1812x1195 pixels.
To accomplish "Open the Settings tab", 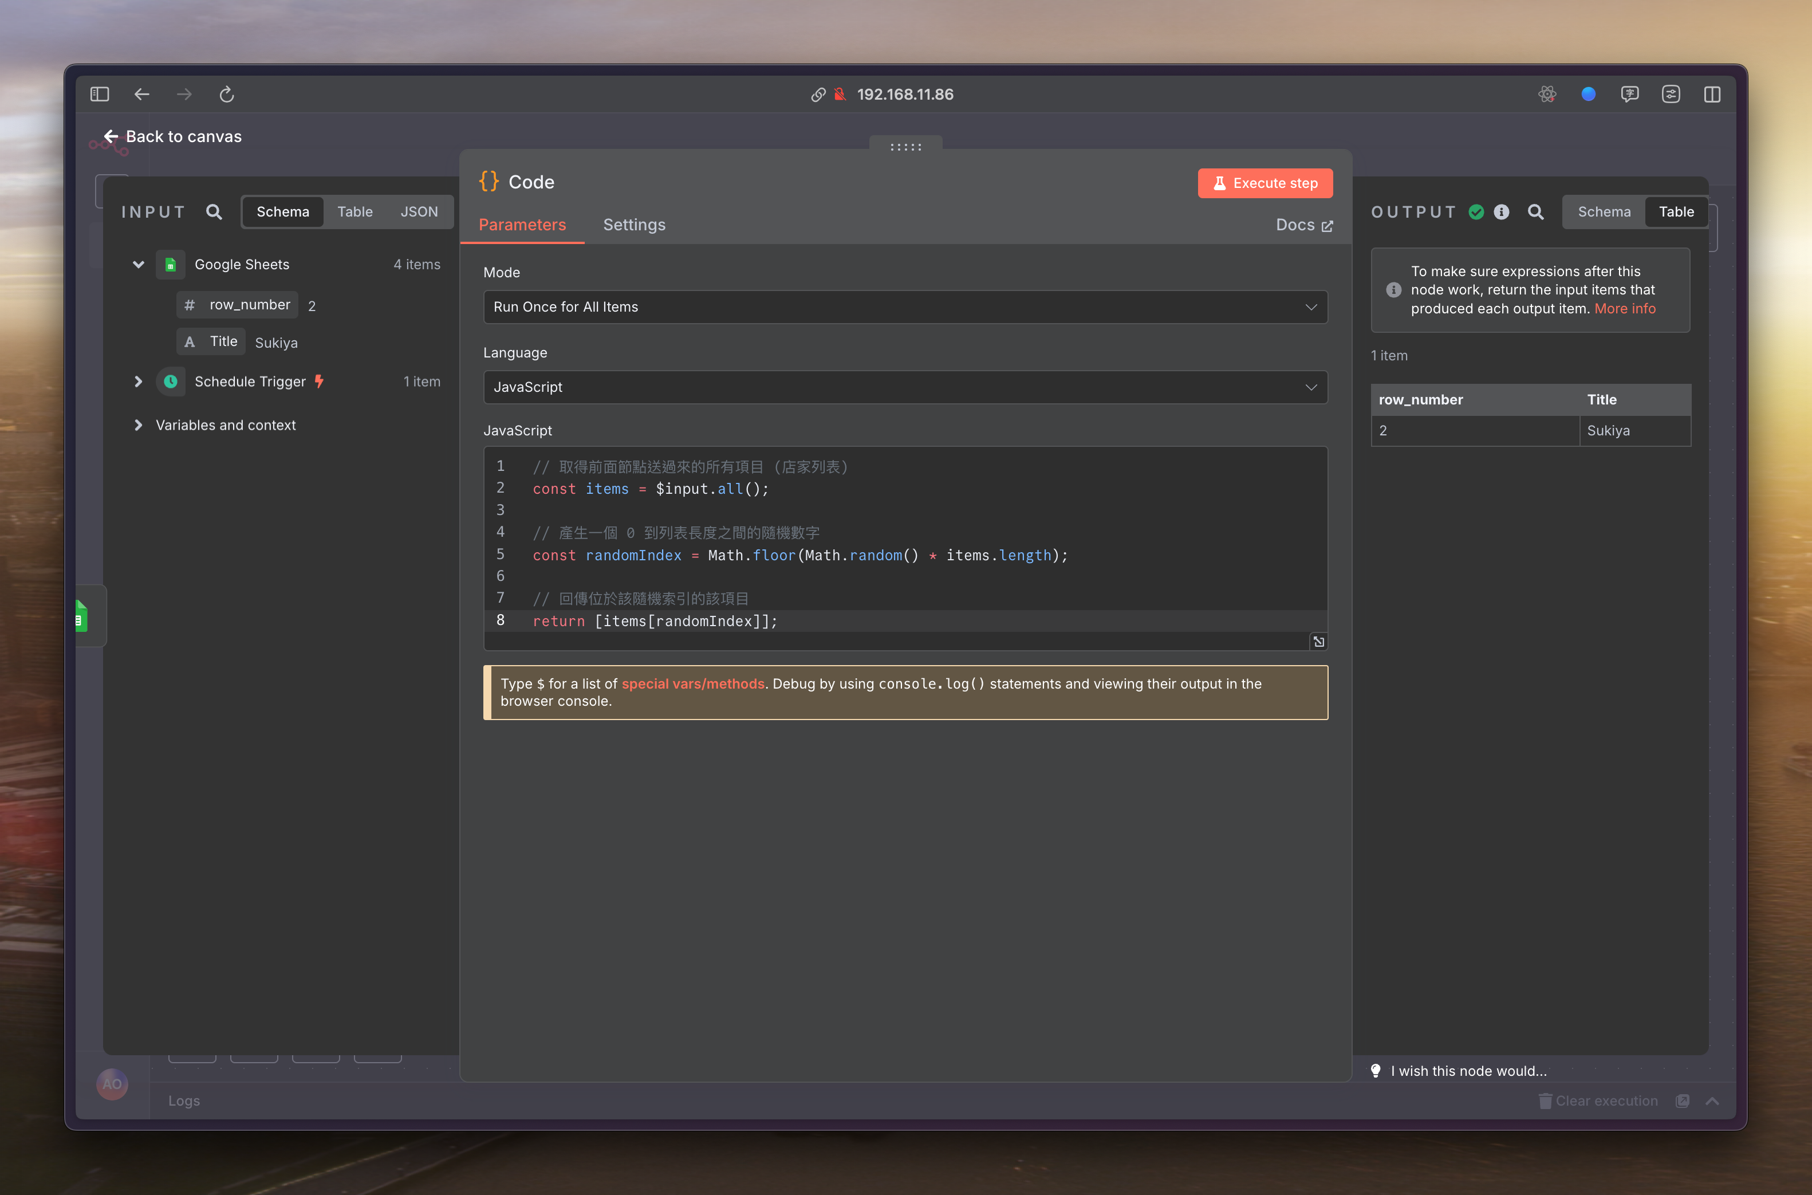I will (634, 225).
